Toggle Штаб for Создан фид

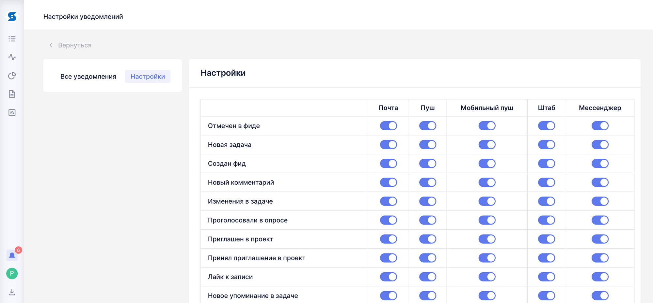pyautogui.click(x=547, y=164)
